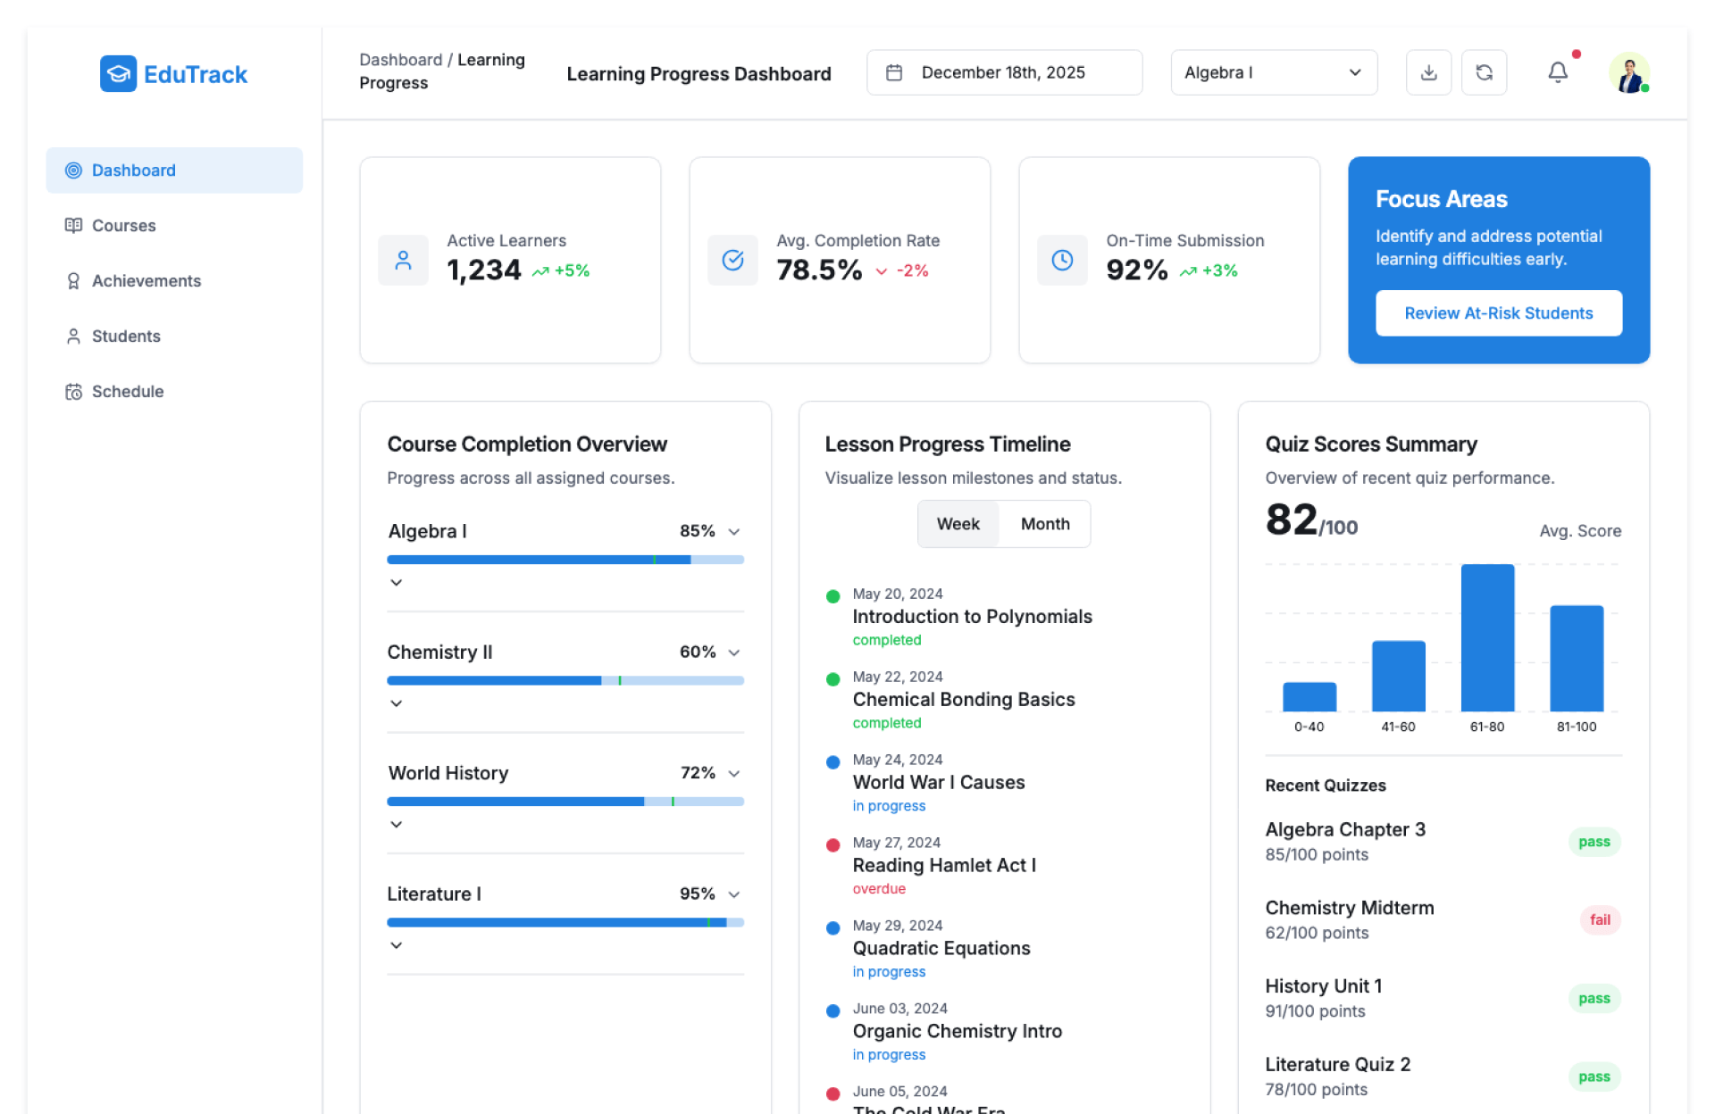
Task: Open the December 18th date picker
Action: click(1003, 72)
